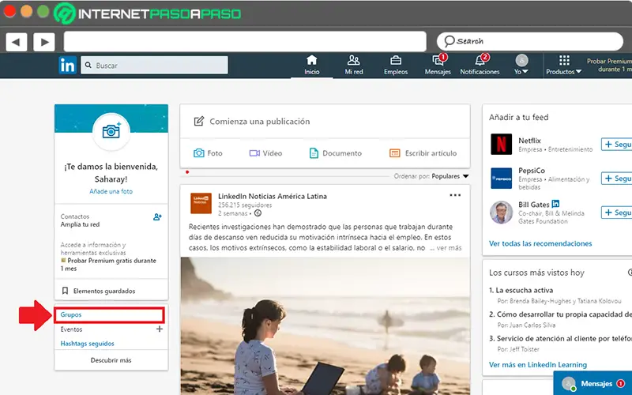Click the LinkedIn logo icon
The height and width of the screenshot is (395, 632).
coord(67,66)
